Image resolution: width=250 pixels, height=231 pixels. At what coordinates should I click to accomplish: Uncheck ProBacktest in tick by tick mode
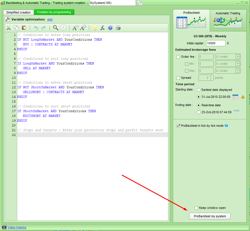click(x=178, y=126)
